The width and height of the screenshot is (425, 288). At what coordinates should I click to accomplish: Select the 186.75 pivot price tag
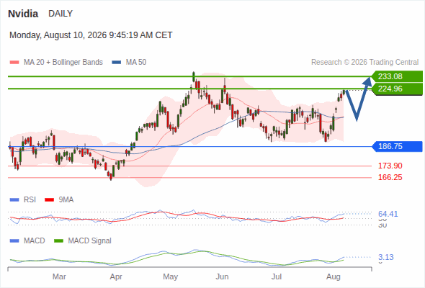(x=397, y=147)
